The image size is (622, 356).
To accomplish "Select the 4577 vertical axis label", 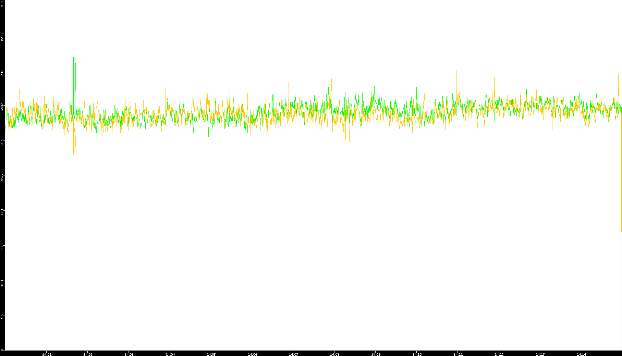I will click(x=2, y=177).
